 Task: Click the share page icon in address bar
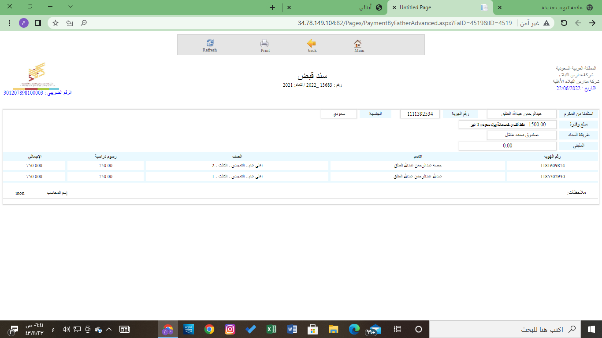click(70, 23)
